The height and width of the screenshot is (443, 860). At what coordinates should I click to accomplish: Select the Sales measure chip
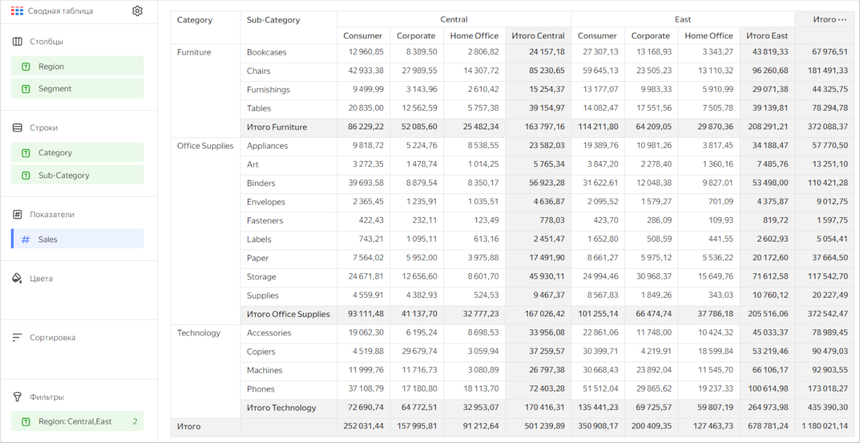coord(77,239)
